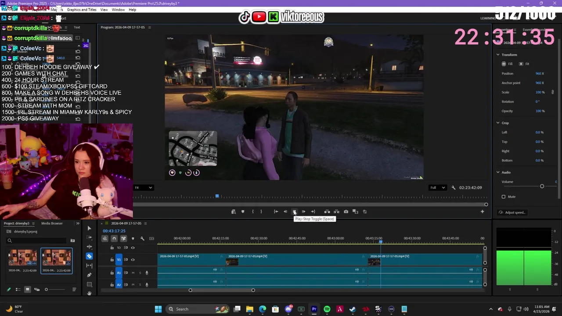
Task: Select the Pen tool
Action: pos(89,275)
